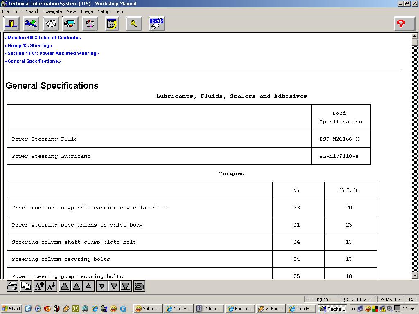Expand hidden system tray icons chevron
This screenshot has height=314, width=419.
tap(353, 309)
